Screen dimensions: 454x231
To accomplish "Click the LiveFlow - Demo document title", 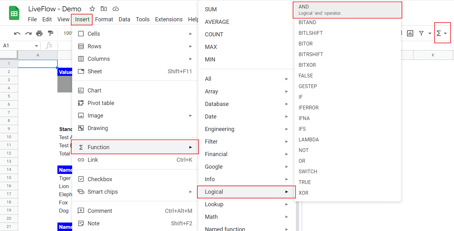I will pos(55,9).
